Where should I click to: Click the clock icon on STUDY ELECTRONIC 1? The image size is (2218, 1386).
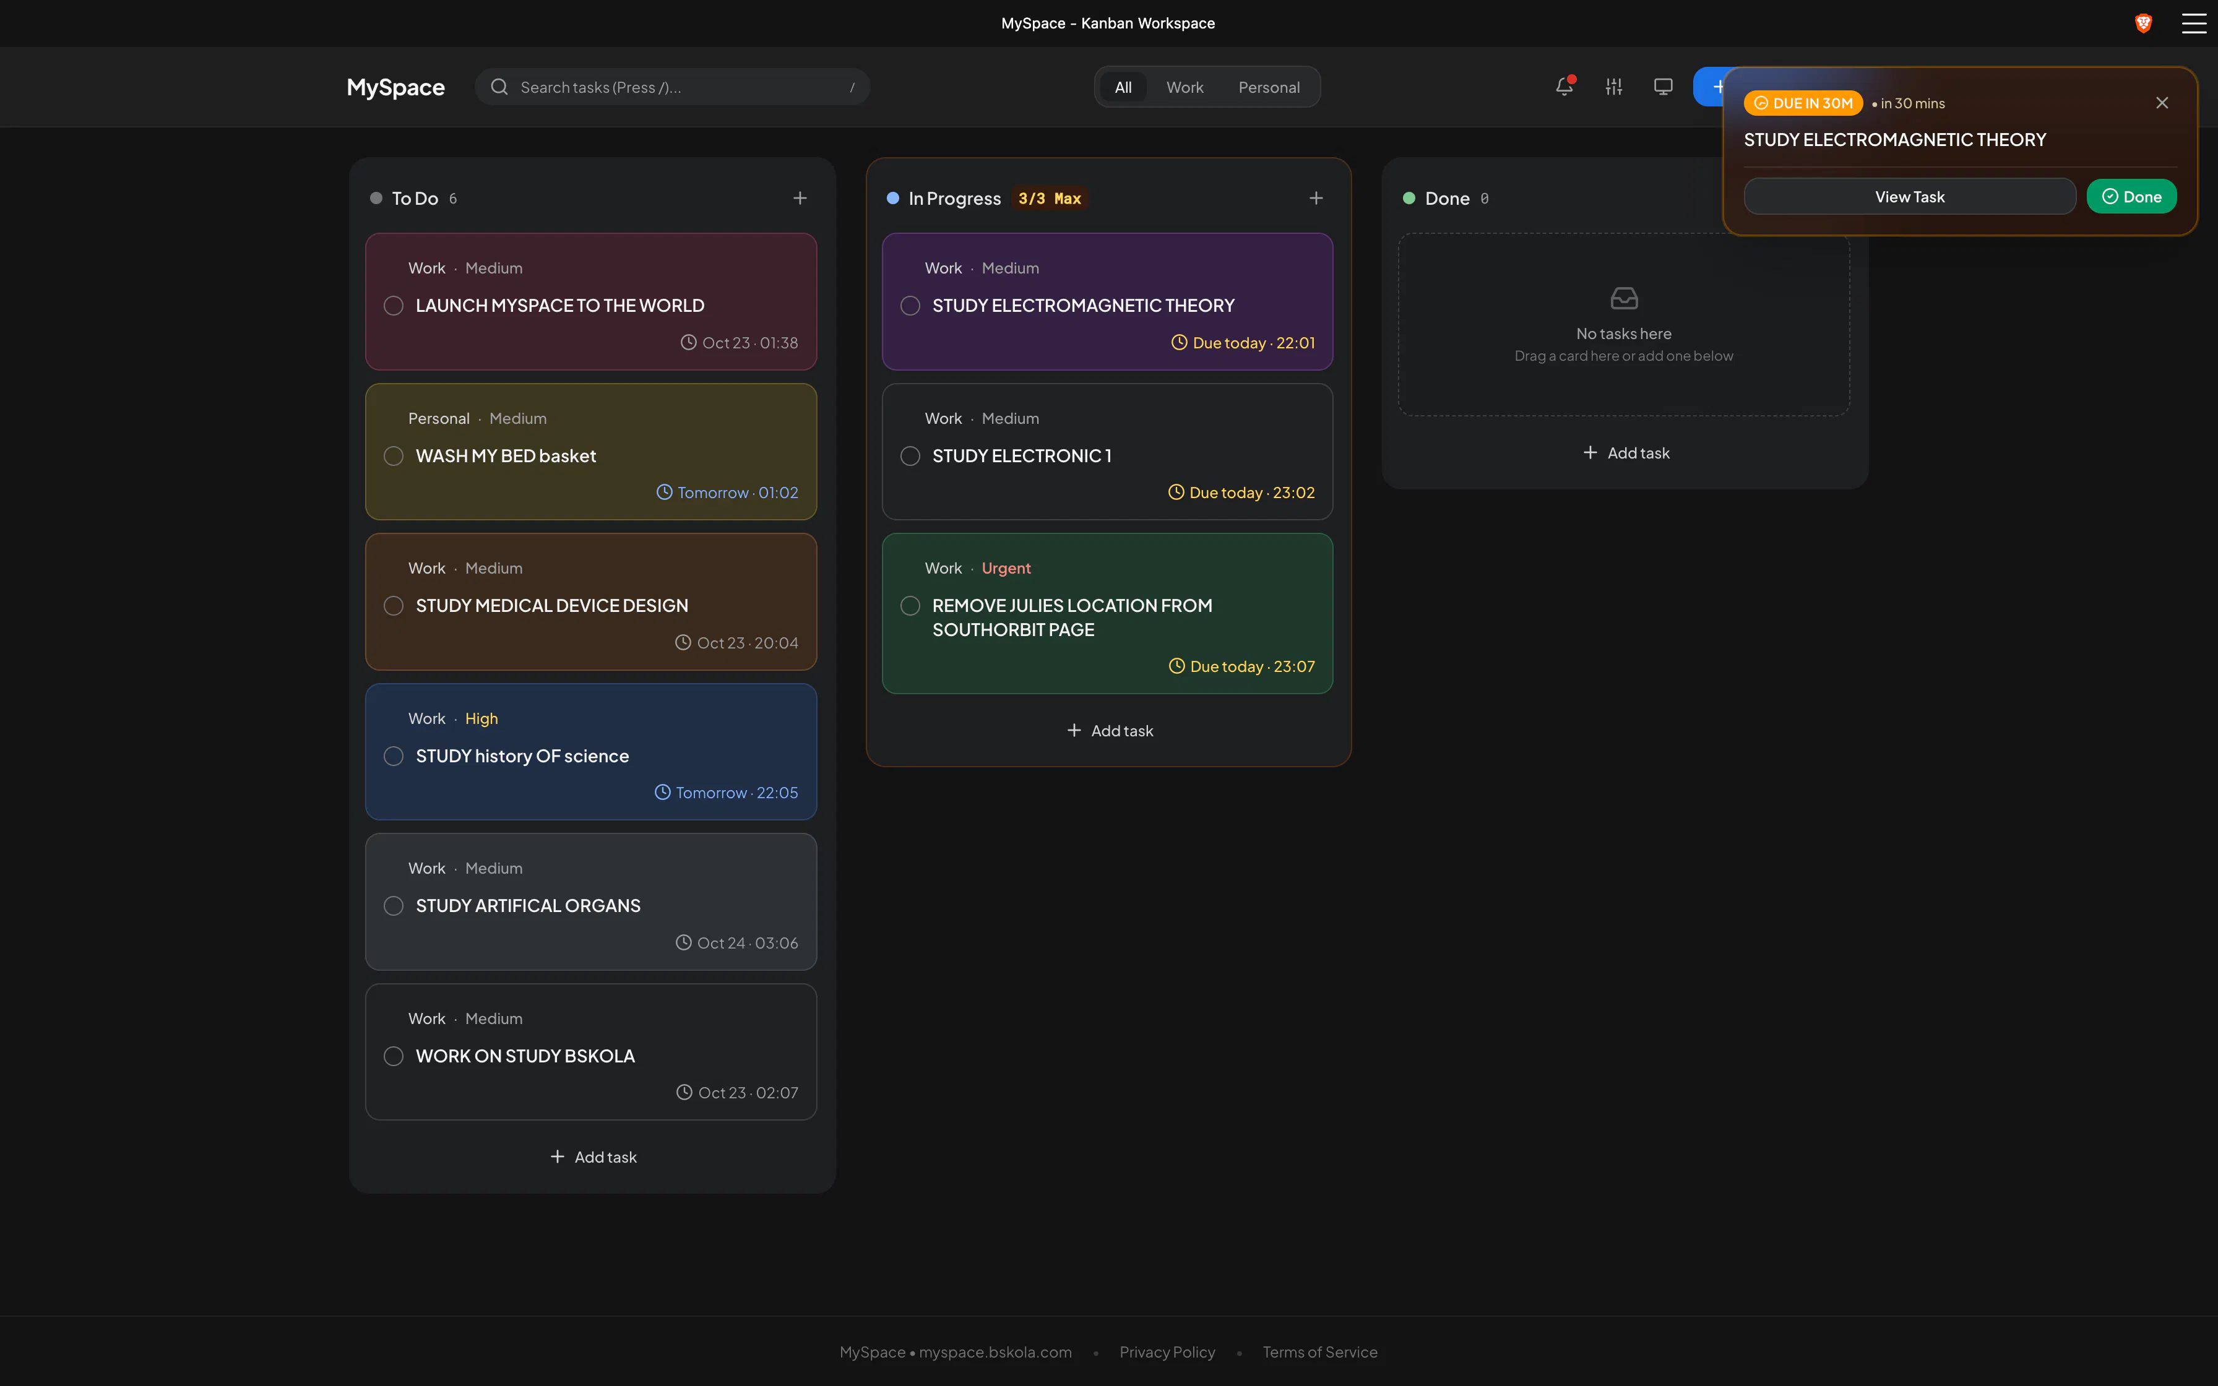1176,493
